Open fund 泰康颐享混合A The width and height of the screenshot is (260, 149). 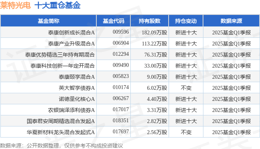click(76, 77)
